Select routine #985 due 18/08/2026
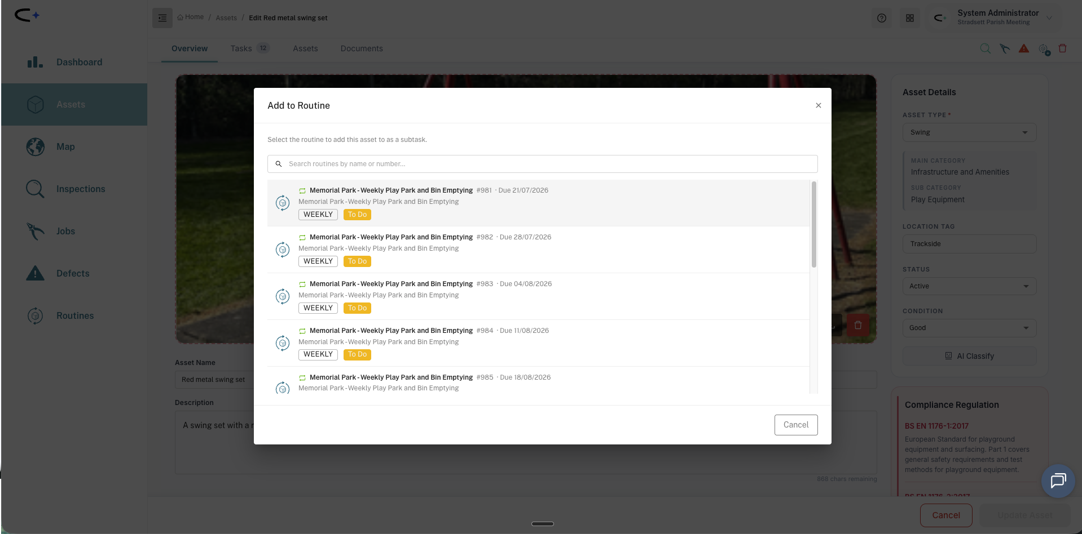Image resolution: width=1082 pixels, height=534 pixels. (x=538, y=380)
